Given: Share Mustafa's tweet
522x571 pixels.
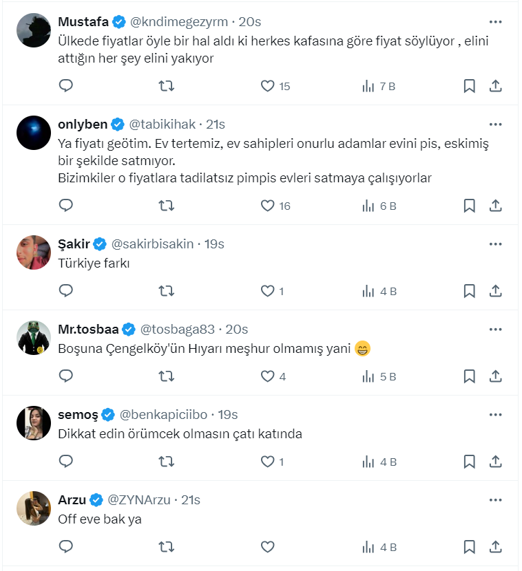Looking at the screenshot, I should coord(495,86).
